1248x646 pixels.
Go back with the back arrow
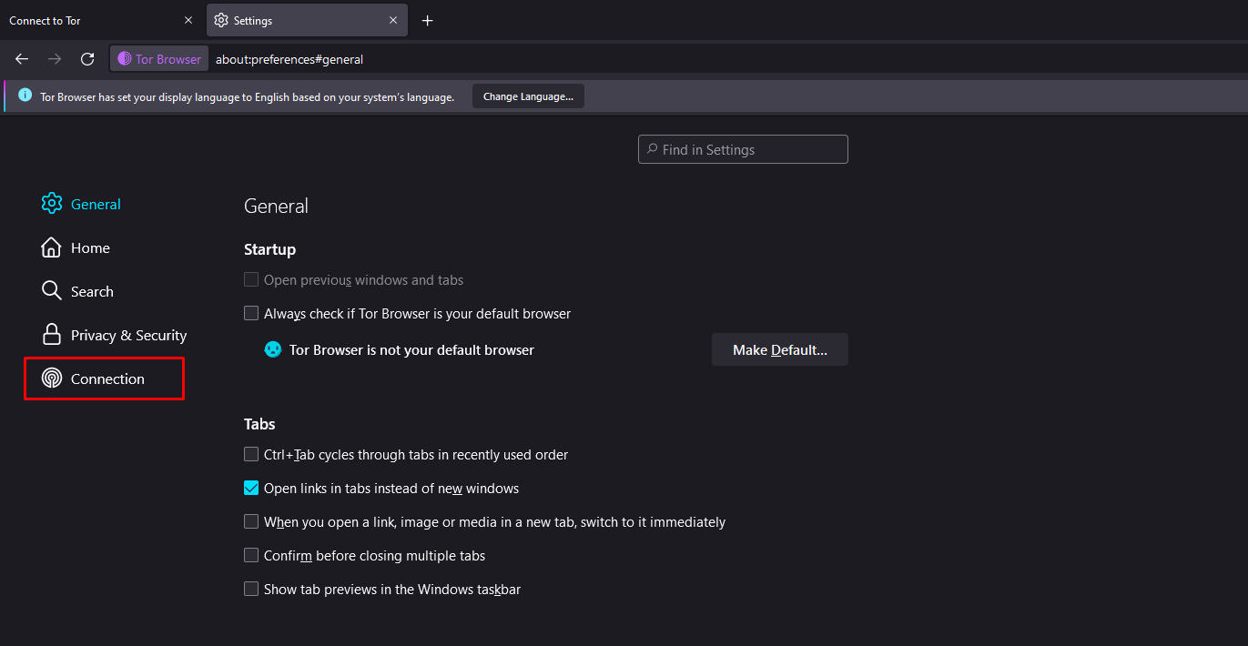click(22, 59)
